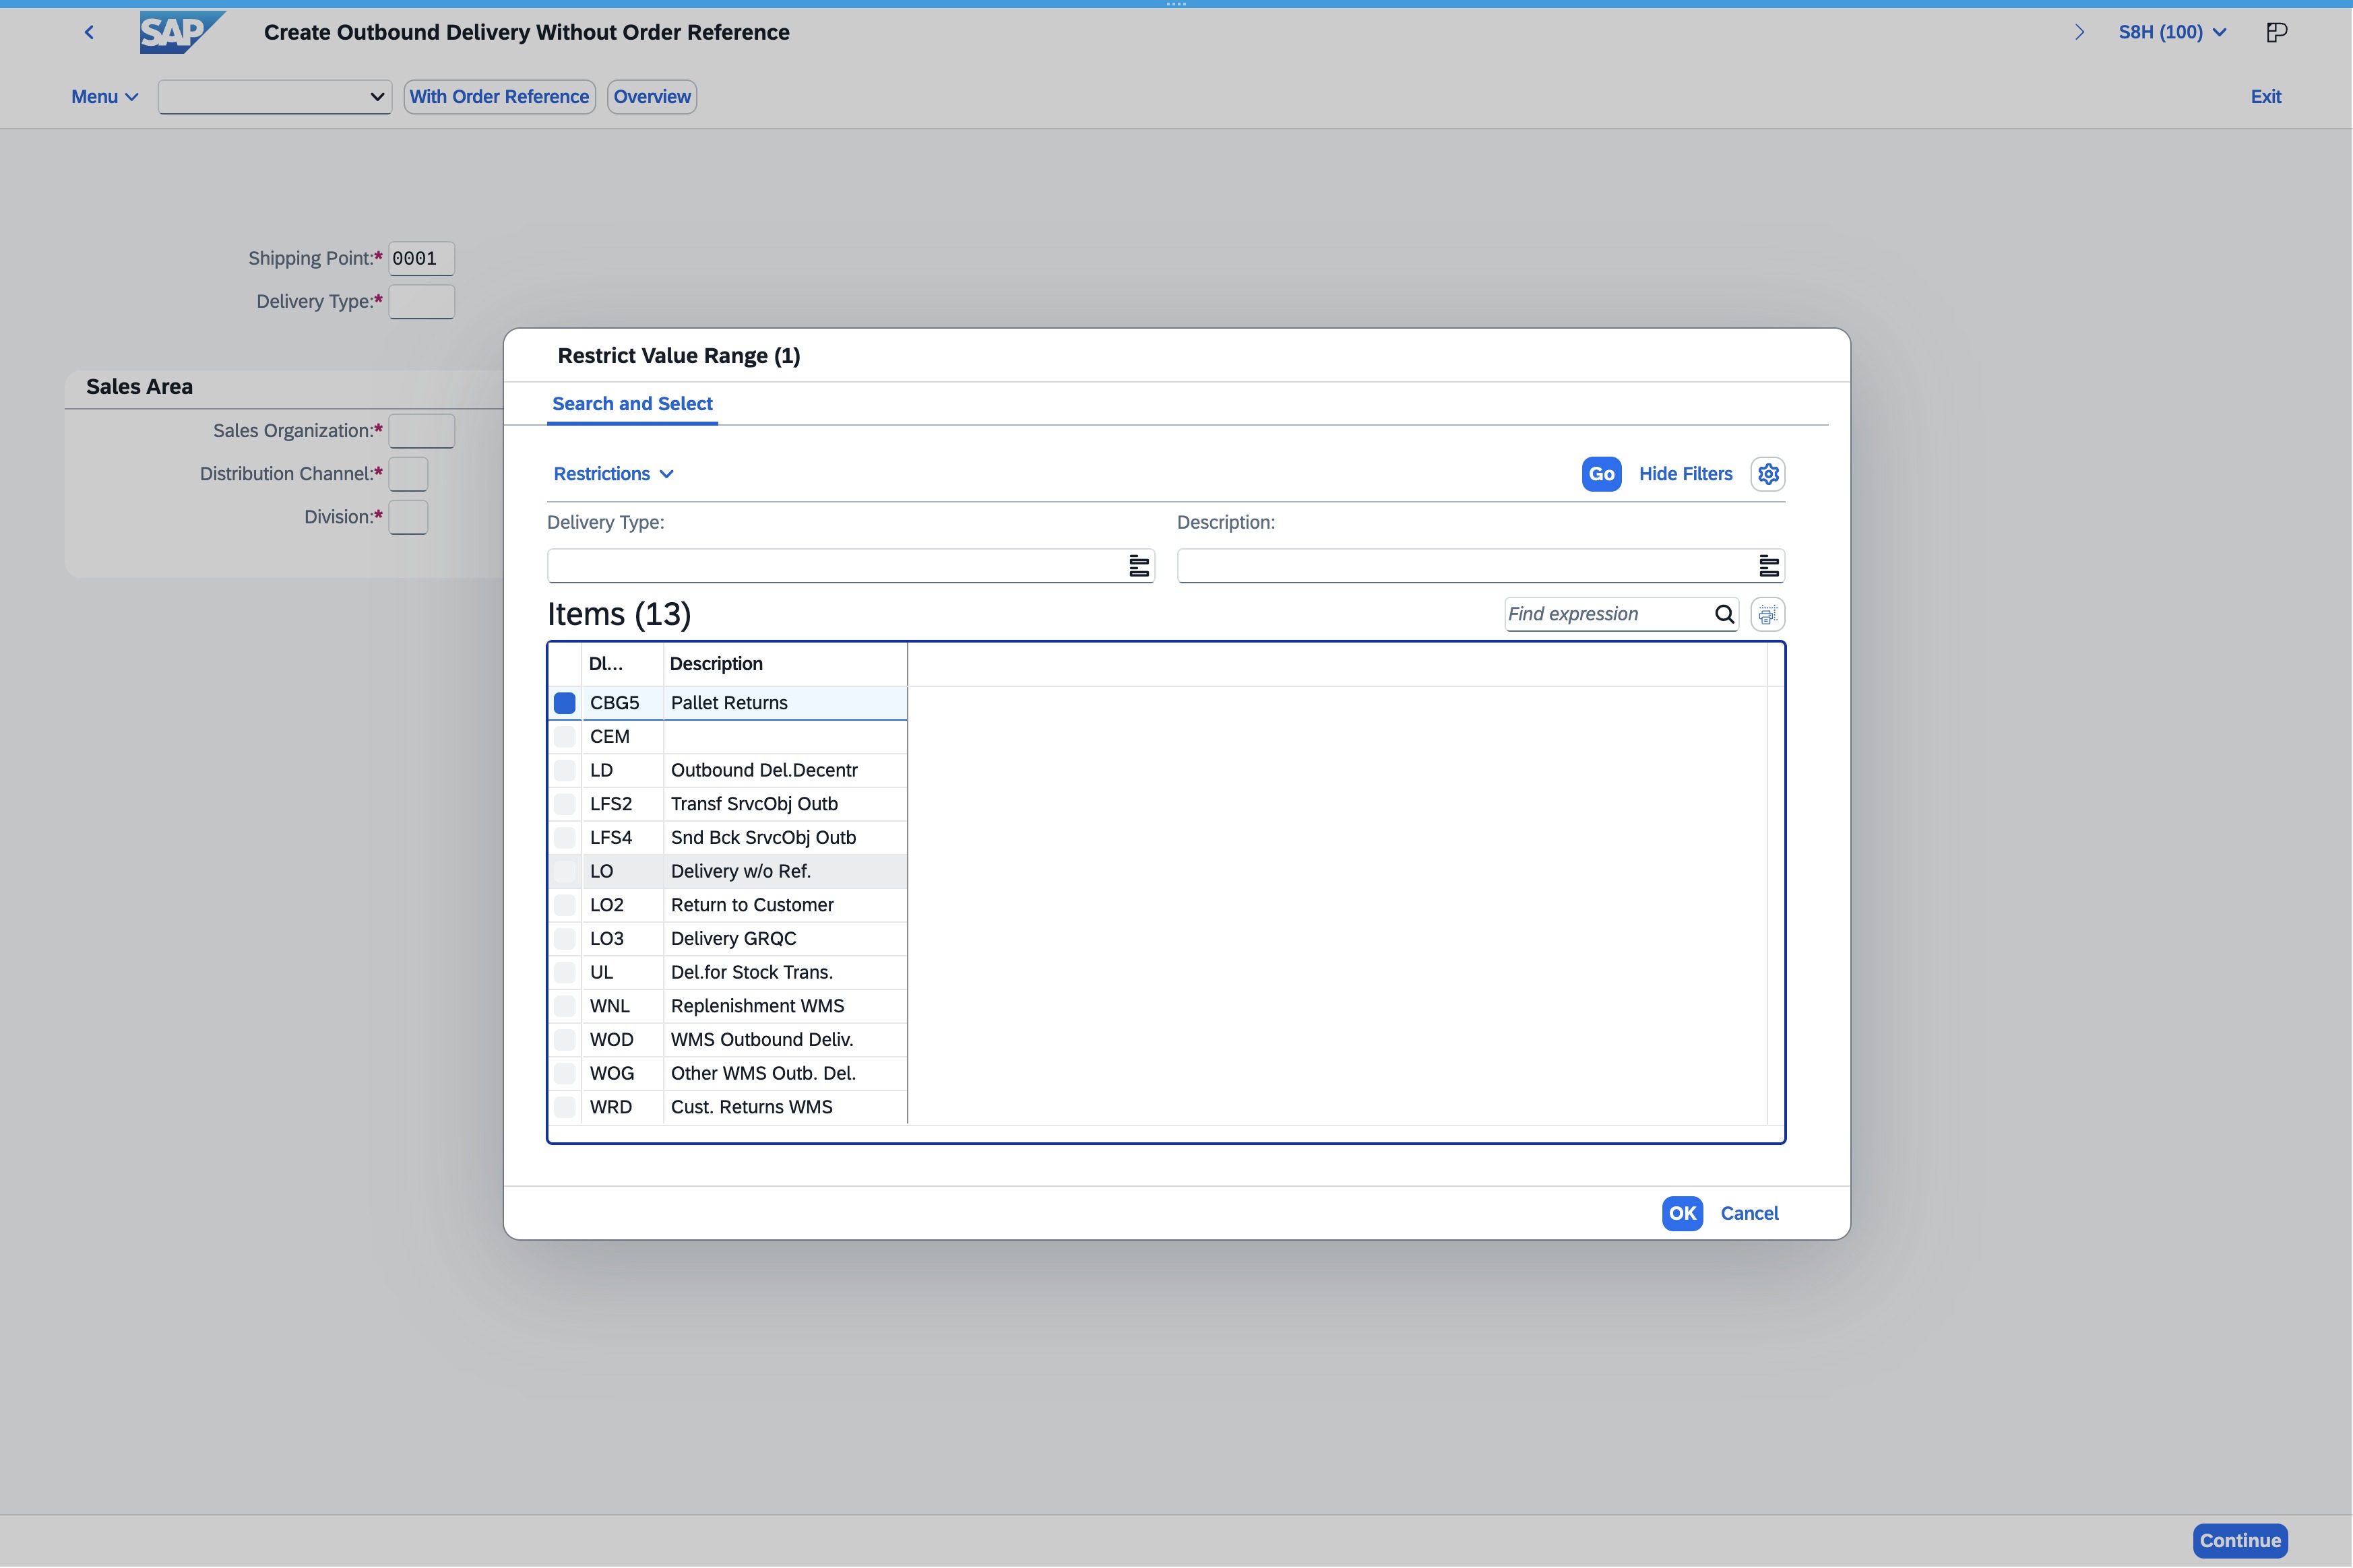Select the CBG5 row checkbox
2353x1568 pixels.
[564, 703]
